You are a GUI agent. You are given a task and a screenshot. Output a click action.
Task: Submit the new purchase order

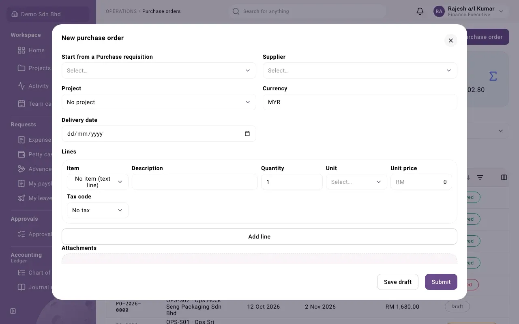[x=441, y=282]
